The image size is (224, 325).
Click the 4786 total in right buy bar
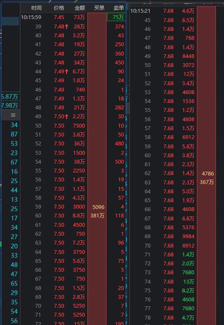[x=208, y=174]
